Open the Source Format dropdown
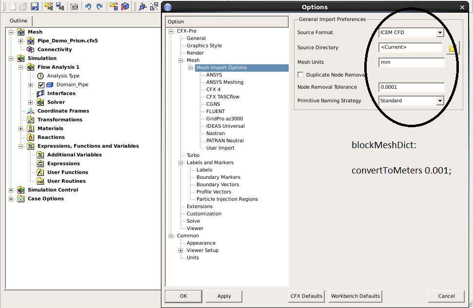473x308 pixels. pos(440,32)
